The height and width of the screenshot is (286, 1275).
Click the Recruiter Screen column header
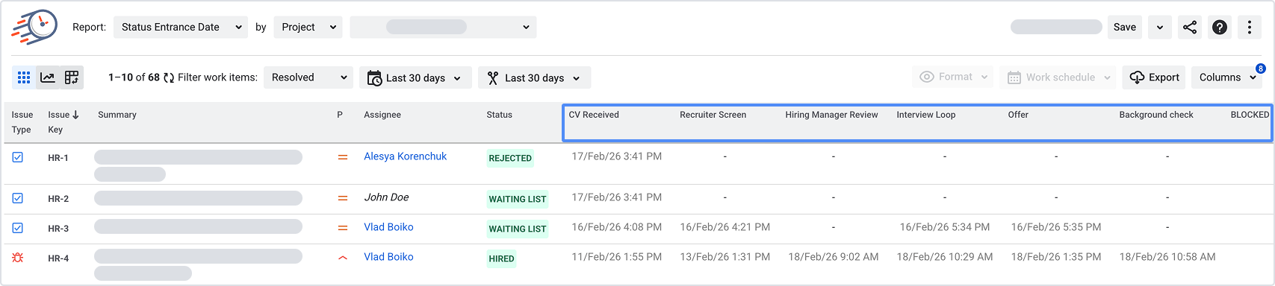[x=713, y=115]
